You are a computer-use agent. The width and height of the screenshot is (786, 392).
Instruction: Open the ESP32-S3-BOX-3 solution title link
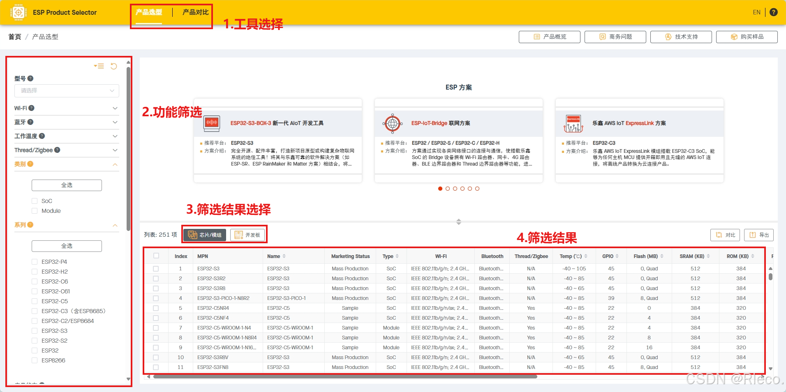tap(277, 123)
